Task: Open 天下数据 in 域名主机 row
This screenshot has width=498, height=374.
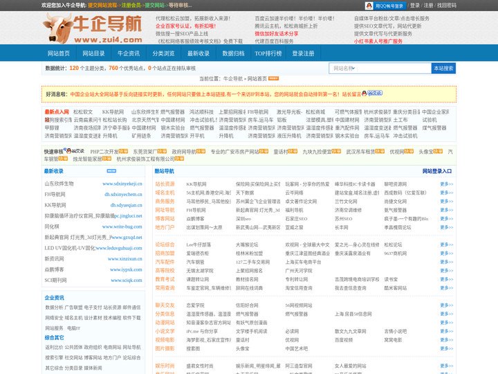Action: click(x=245, y=193)
